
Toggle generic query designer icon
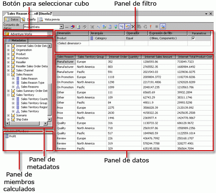pyautogui.click(x=85, y=27)
